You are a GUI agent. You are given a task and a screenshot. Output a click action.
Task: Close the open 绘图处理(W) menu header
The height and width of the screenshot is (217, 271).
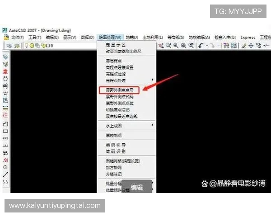click(x=110, y=38)
